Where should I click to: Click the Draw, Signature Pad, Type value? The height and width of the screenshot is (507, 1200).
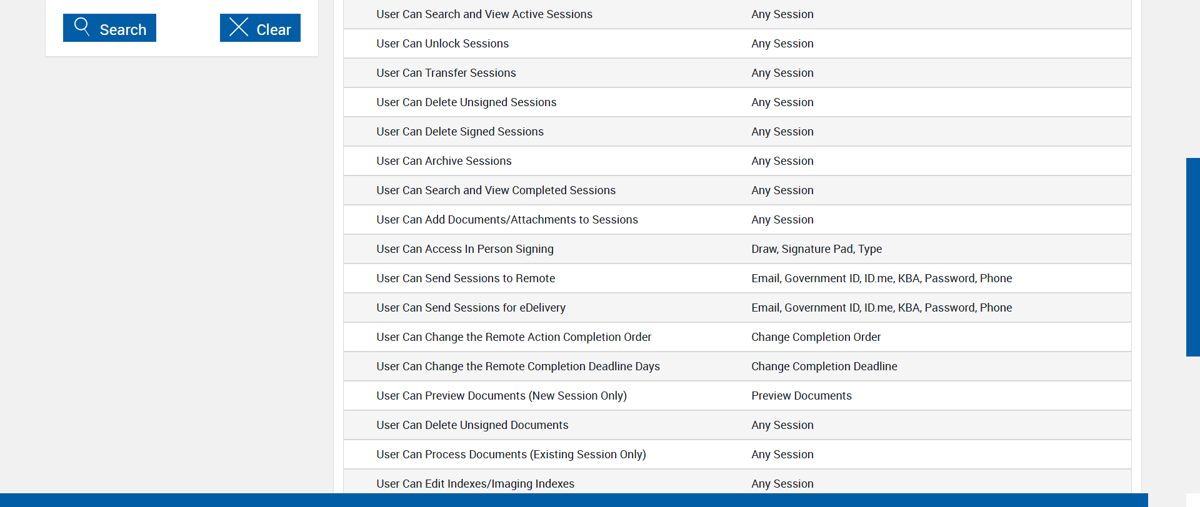[816, 249]
